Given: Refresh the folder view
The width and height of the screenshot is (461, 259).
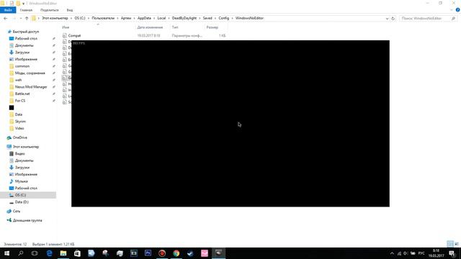Looking at the screenshot, I should (393, 19).
